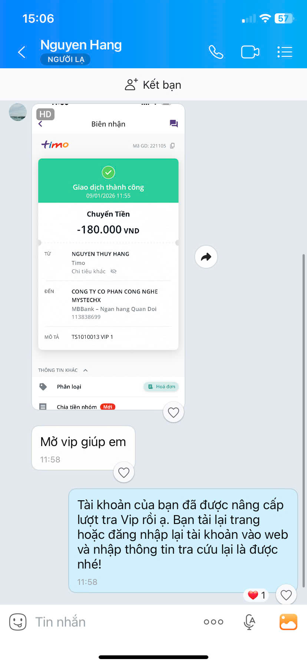Like the receipt image with heart

[174, 412]
